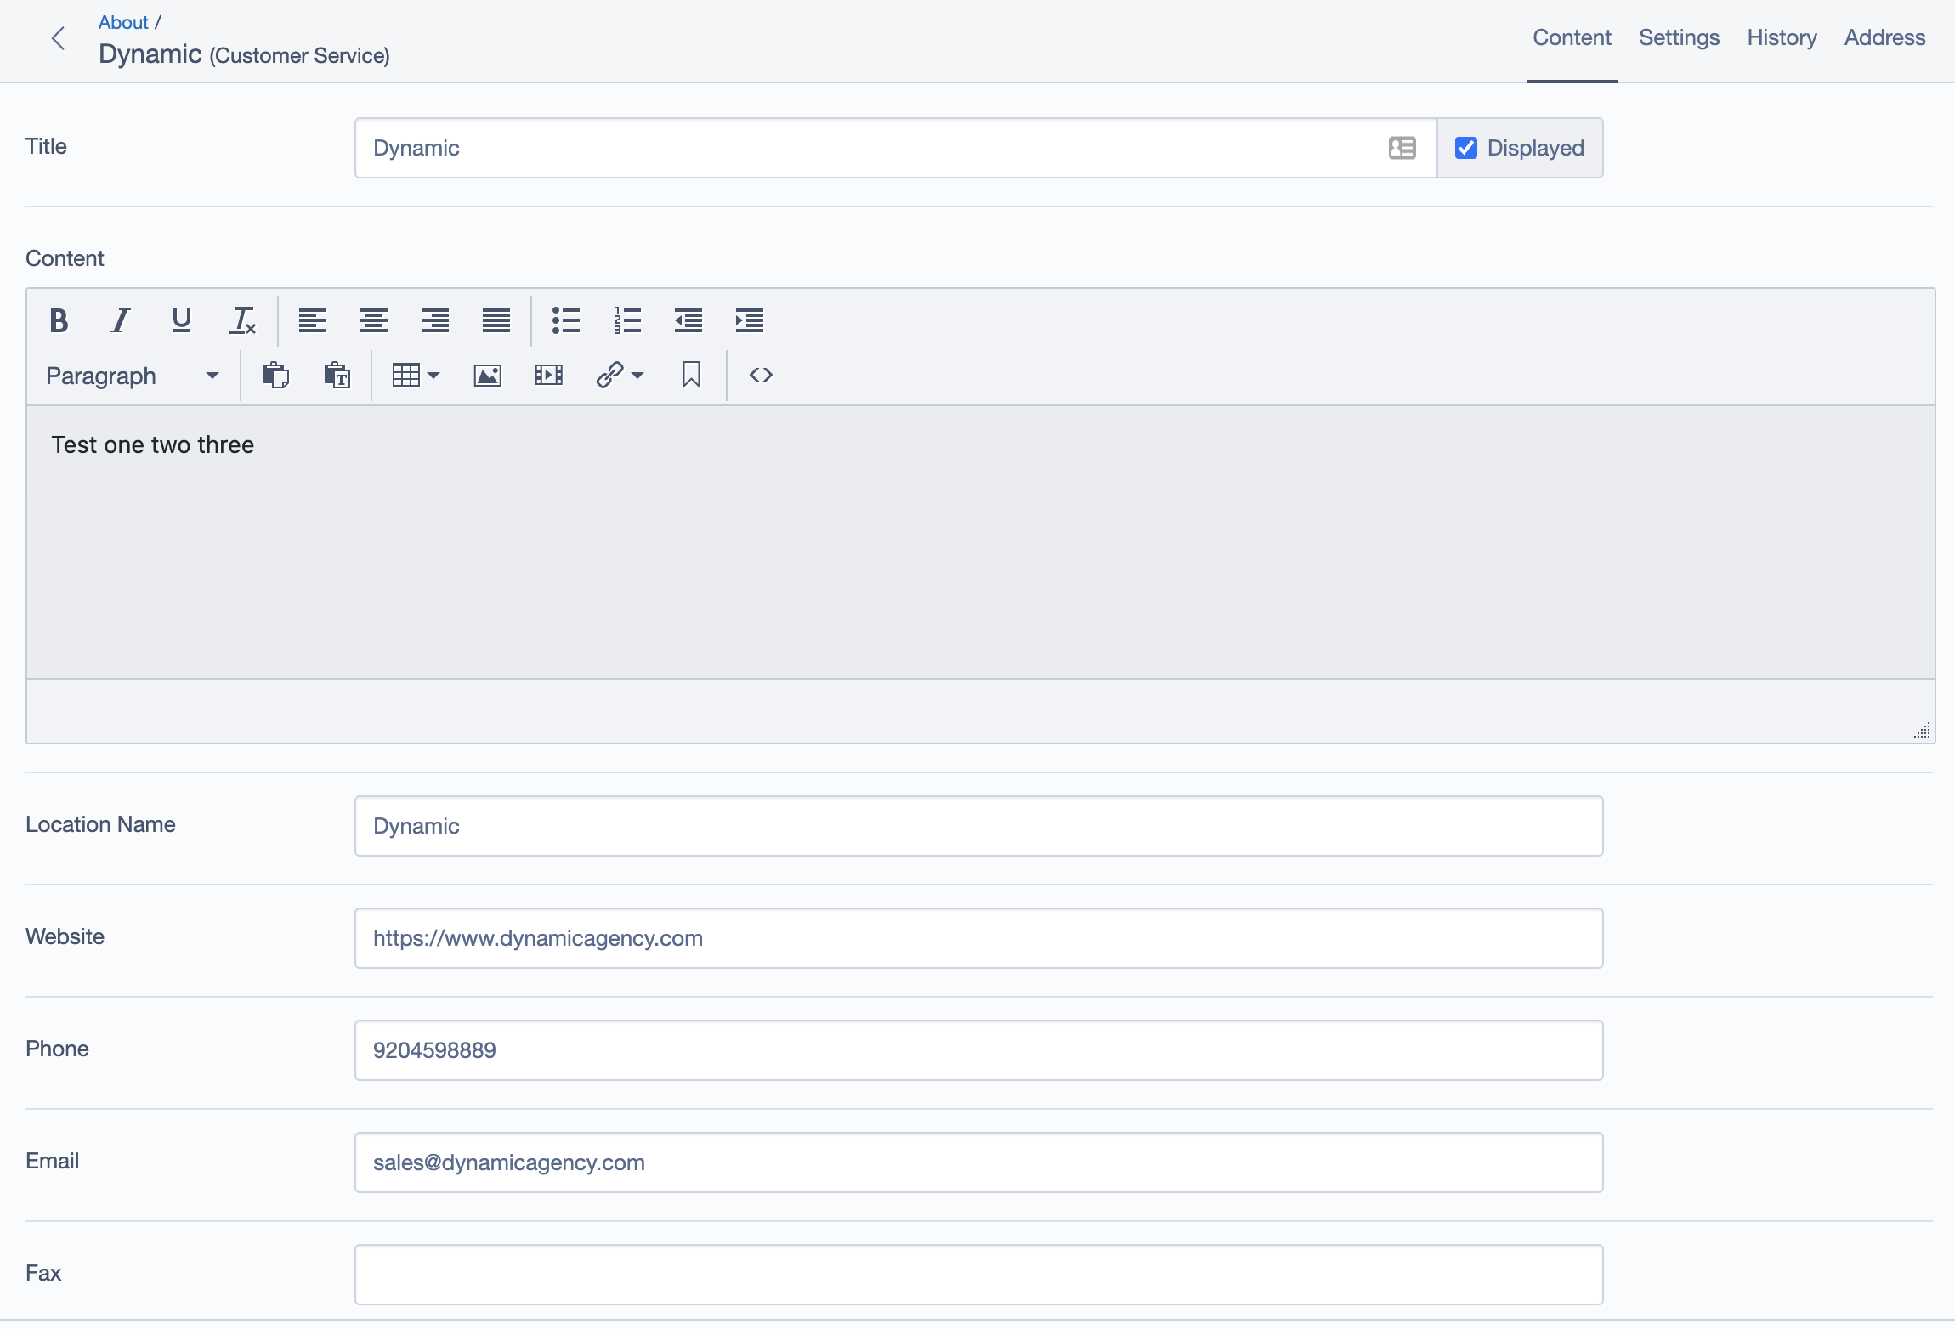Viewport: 1955px width, 1329px height.
Task: Switch to the Settings tab
Action: [1678, 37]
